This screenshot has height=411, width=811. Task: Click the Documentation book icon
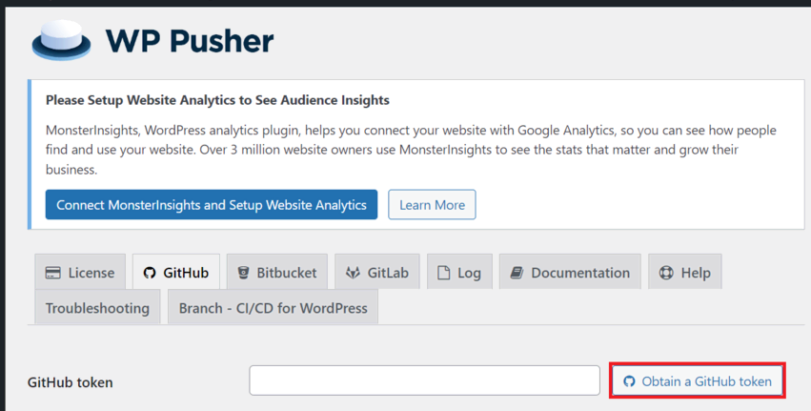click(x=517, y=273)
